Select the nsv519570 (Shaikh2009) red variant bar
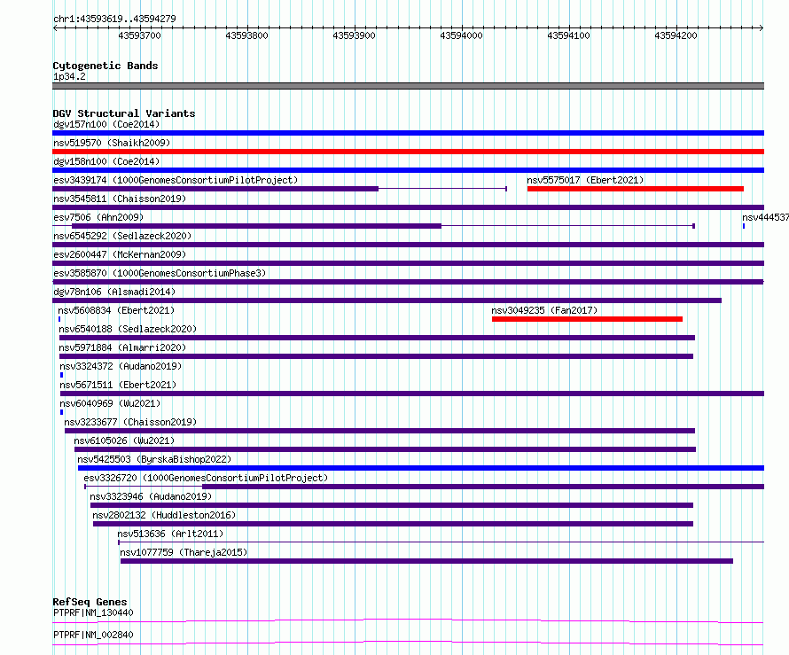The width and height of the screenshot is (789, 655). (408, 152)
